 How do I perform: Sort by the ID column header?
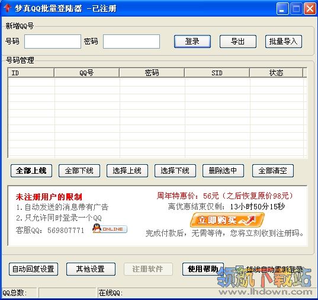(31, 73)
